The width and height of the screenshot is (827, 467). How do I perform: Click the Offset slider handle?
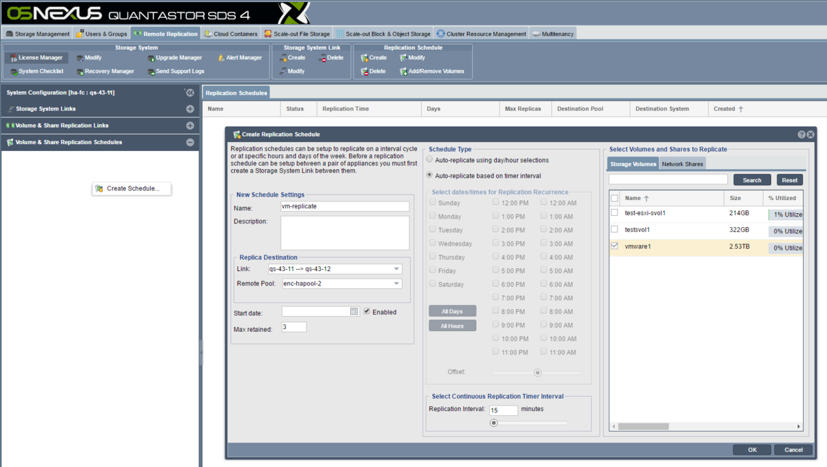click(538, 372)
